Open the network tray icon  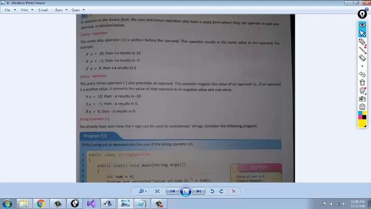pos(338,204)
